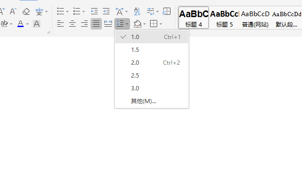Screen dimensions: 302x176
Task: Align text right
Action: (x=84, y=24)
